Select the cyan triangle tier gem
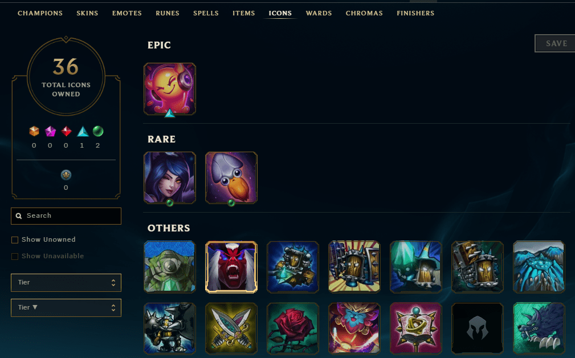575x358 pixels. coord(83,131)
